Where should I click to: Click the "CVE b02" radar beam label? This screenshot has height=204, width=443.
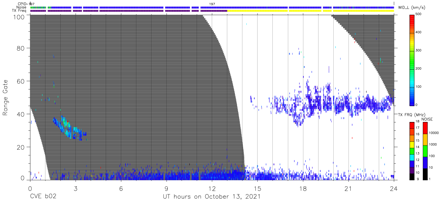coord(43,197)
